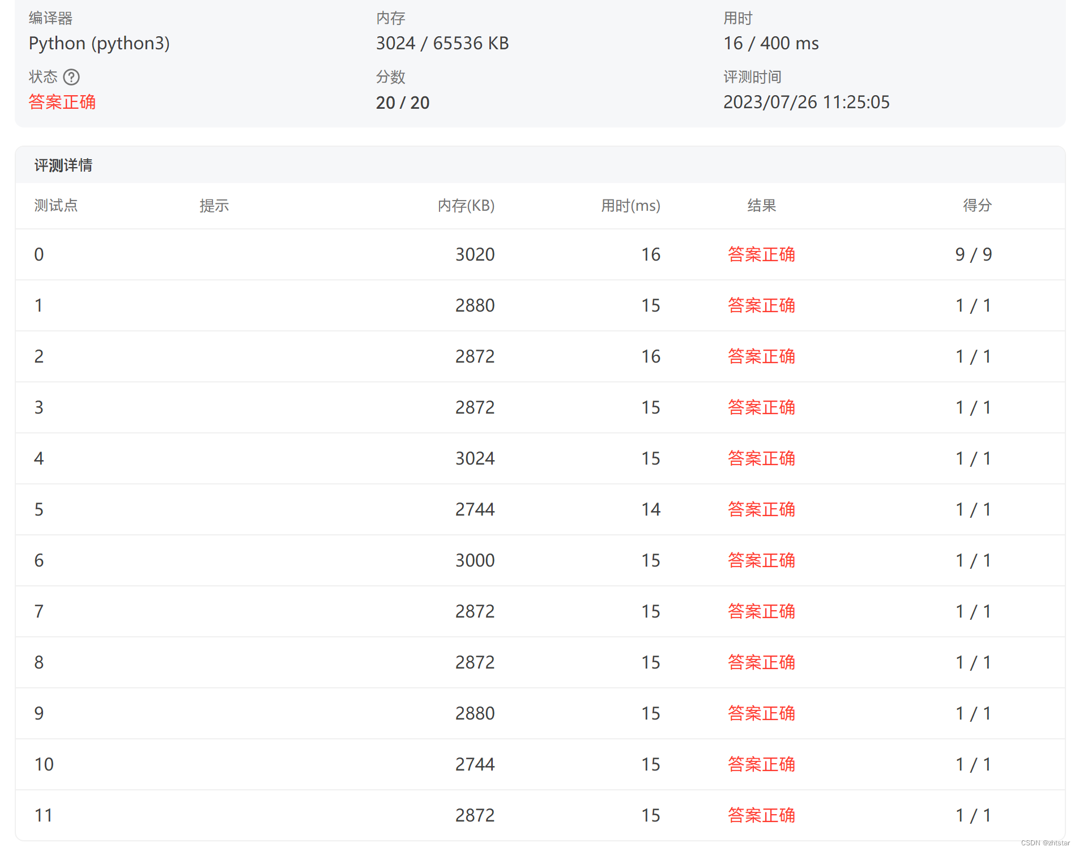Click test point 9 row number

39,713
